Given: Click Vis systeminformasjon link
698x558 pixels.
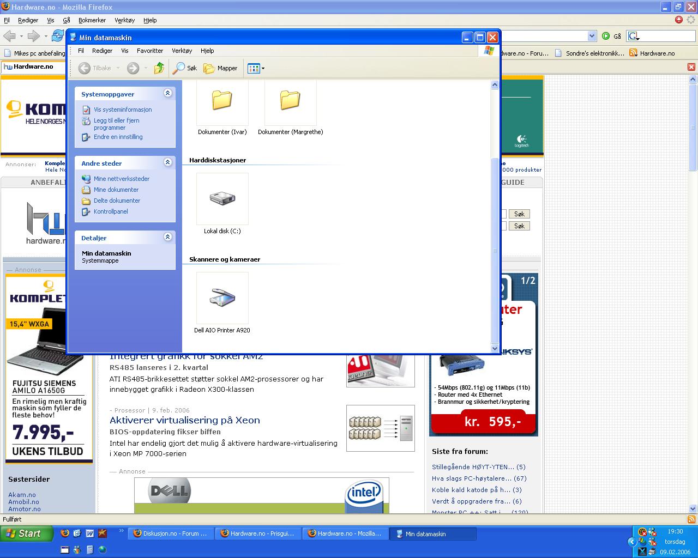Looking at the screenshot, I should click(123, 110).
